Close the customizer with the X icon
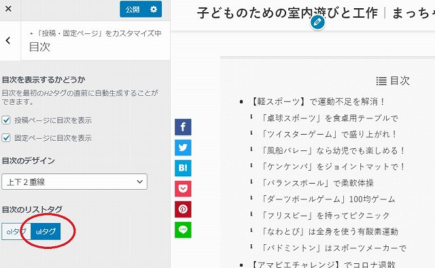435x268 pixels. point(8,9)
